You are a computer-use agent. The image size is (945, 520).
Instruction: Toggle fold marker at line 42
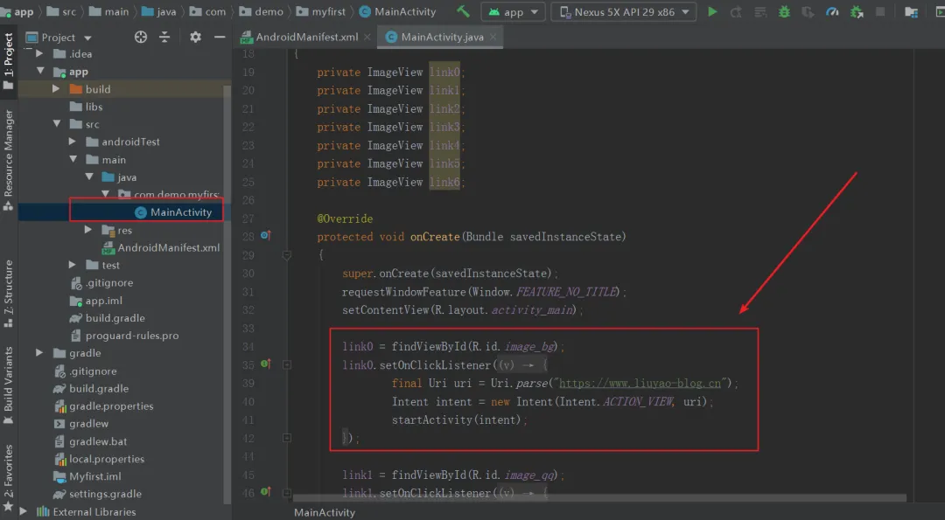287,438
